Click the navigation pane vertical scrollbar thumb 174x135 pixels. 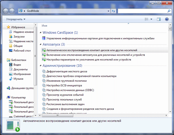pos(35,56)
